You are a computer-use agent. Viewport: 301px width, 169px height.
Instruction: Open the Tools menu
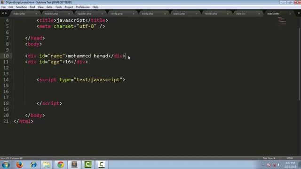tap(58, 7)
